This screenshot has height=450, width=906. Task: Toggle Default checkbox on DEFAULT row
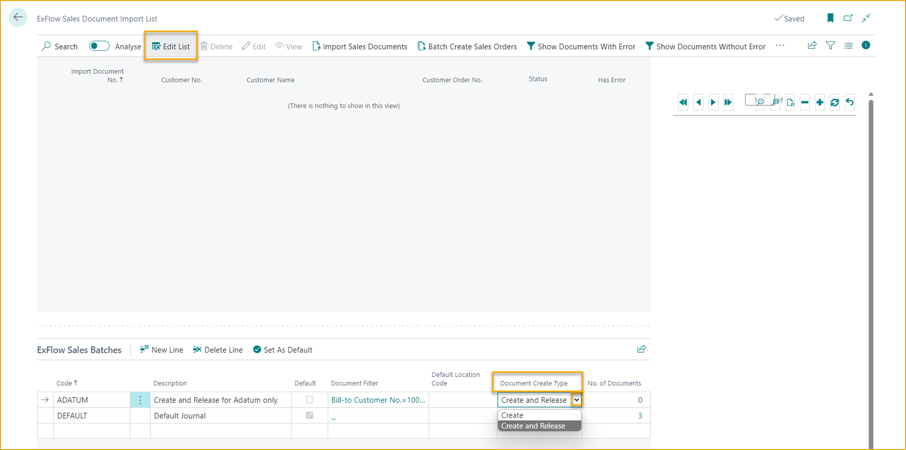pos(309,415)
